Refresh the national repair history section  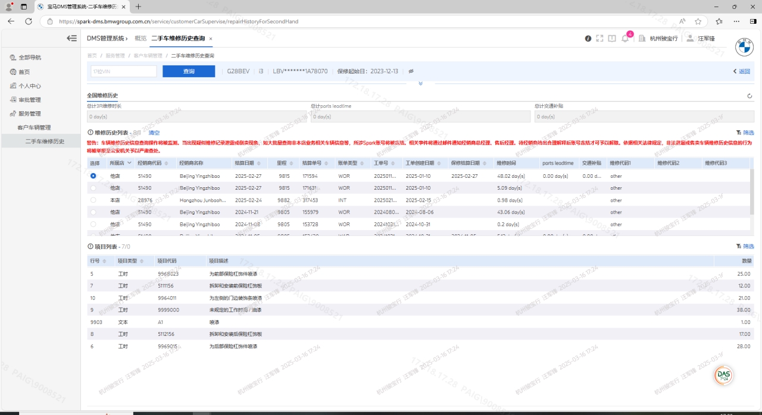749,96
